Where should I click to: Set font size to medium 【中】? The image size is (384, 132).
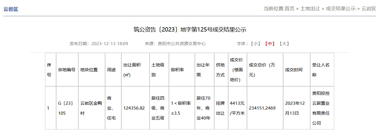coord(270,44)
